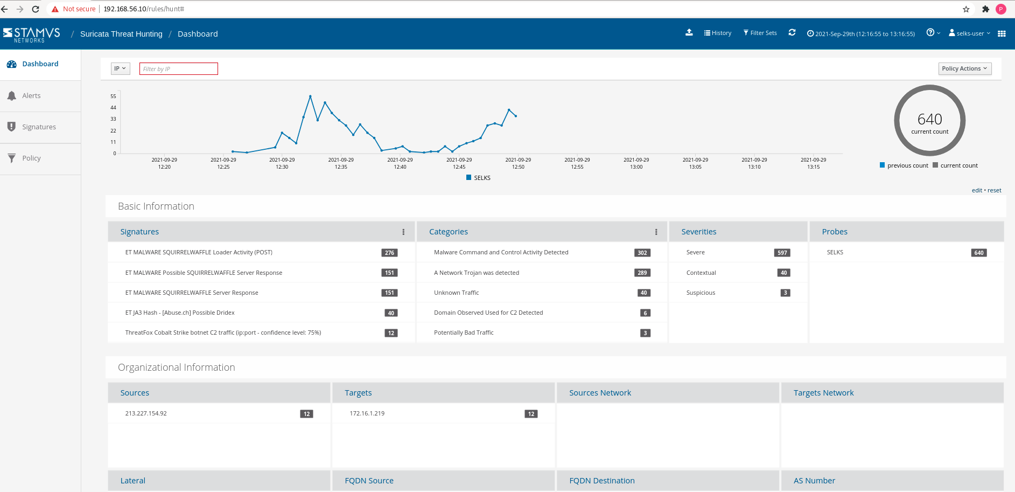Image resolution: width=1015 pixels, height=492 pixels.
Task: Open the IP filter type dropdown
Action: [x=120, y=68]
